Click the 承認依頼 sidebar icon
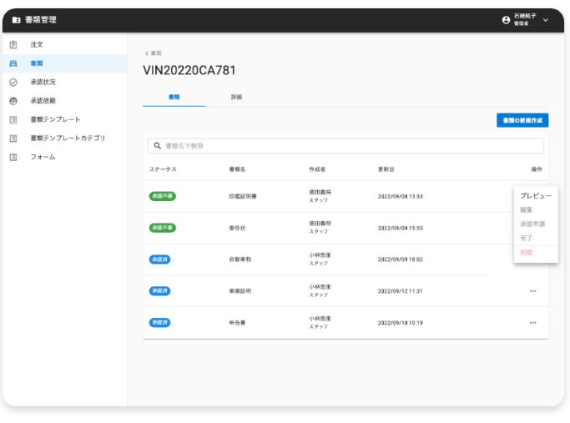 [13, 101]
